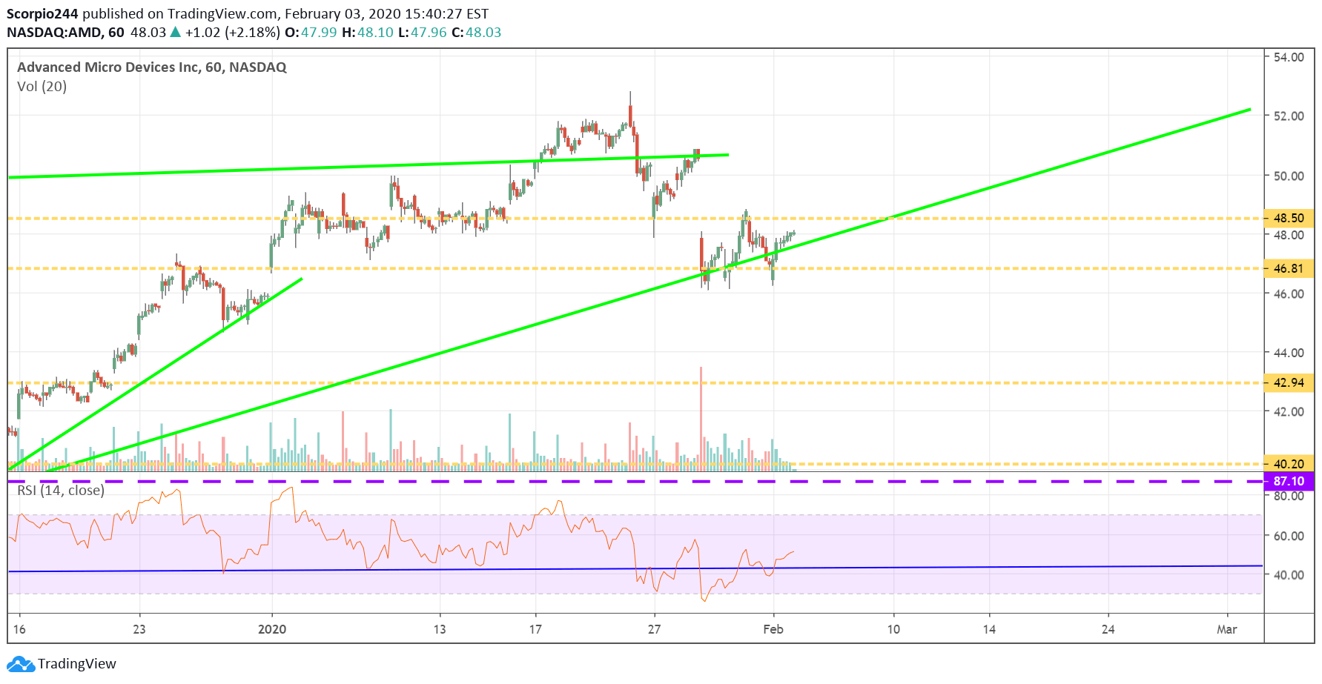Click the RSI 60.00 axis value
The width and height of the screenshot is (1322, 684).
click(1289, 536)
